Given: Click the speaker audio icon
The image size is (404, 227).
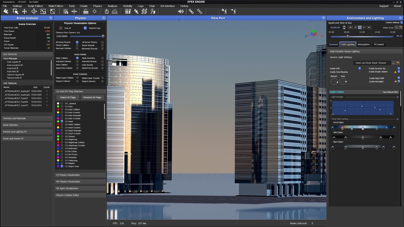Looking at the screenshot, I should click(181, 11).
